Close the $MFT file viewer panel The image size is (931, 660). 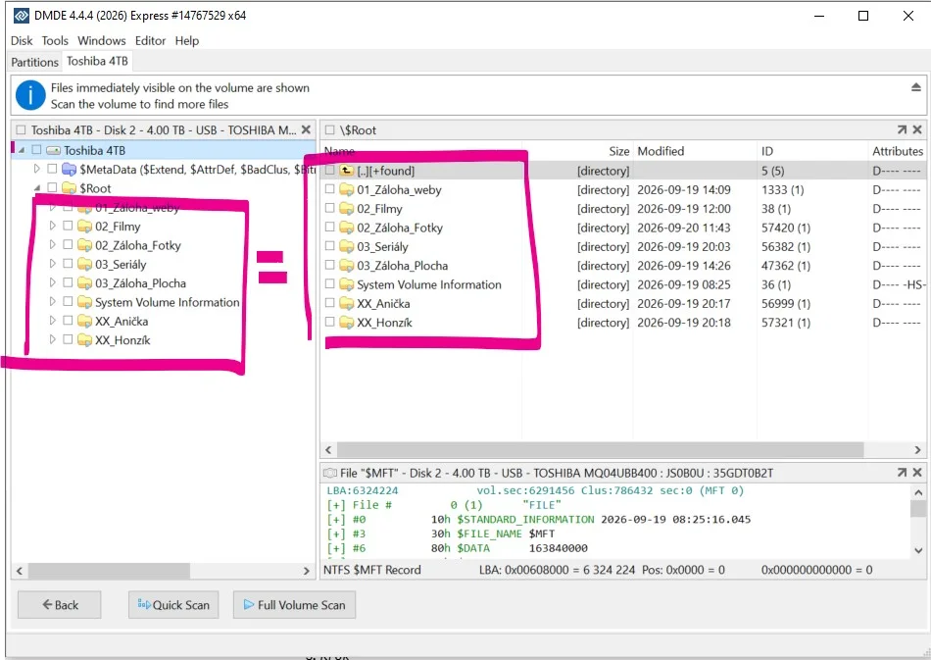[x=917, y=473]
